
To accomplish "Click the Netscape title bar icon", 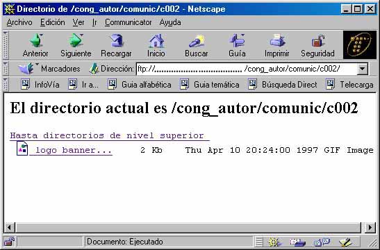I will (x=10, y=9).
